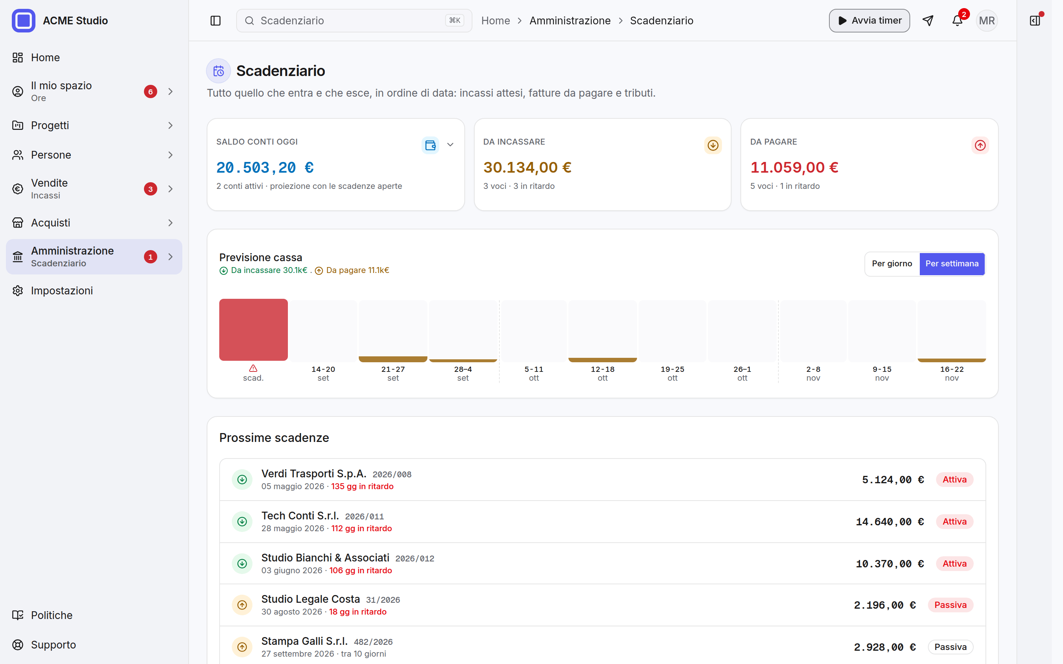Expand the Persone section chevron
The height and width of the screenshot is (664, 1063).
171,155
